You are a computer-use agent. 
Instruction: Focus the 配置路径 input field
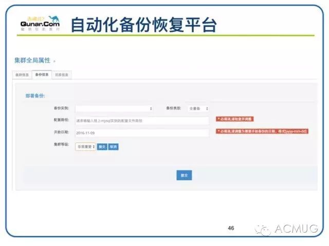click(x=142, y=121)
